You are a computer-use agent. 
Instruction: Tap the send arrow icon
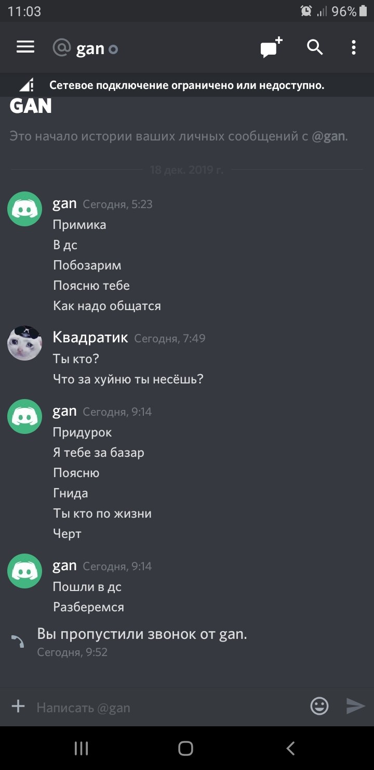(x=356, y=706)
